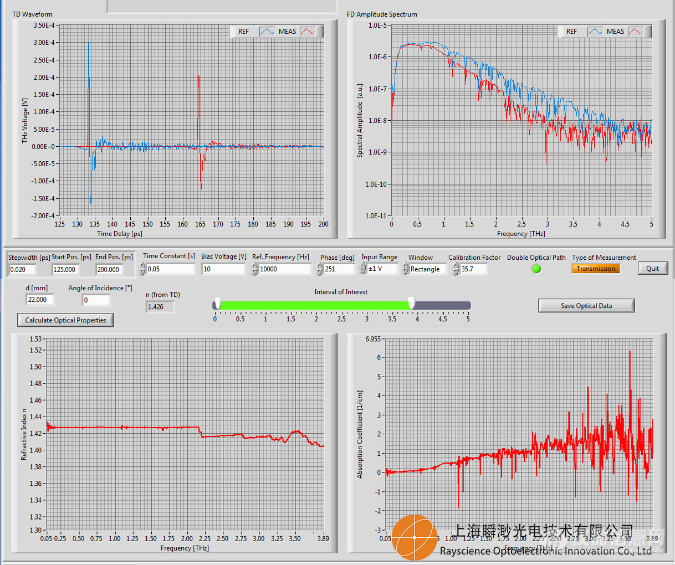Open the Window Rectangle selector

pos(427,269)
